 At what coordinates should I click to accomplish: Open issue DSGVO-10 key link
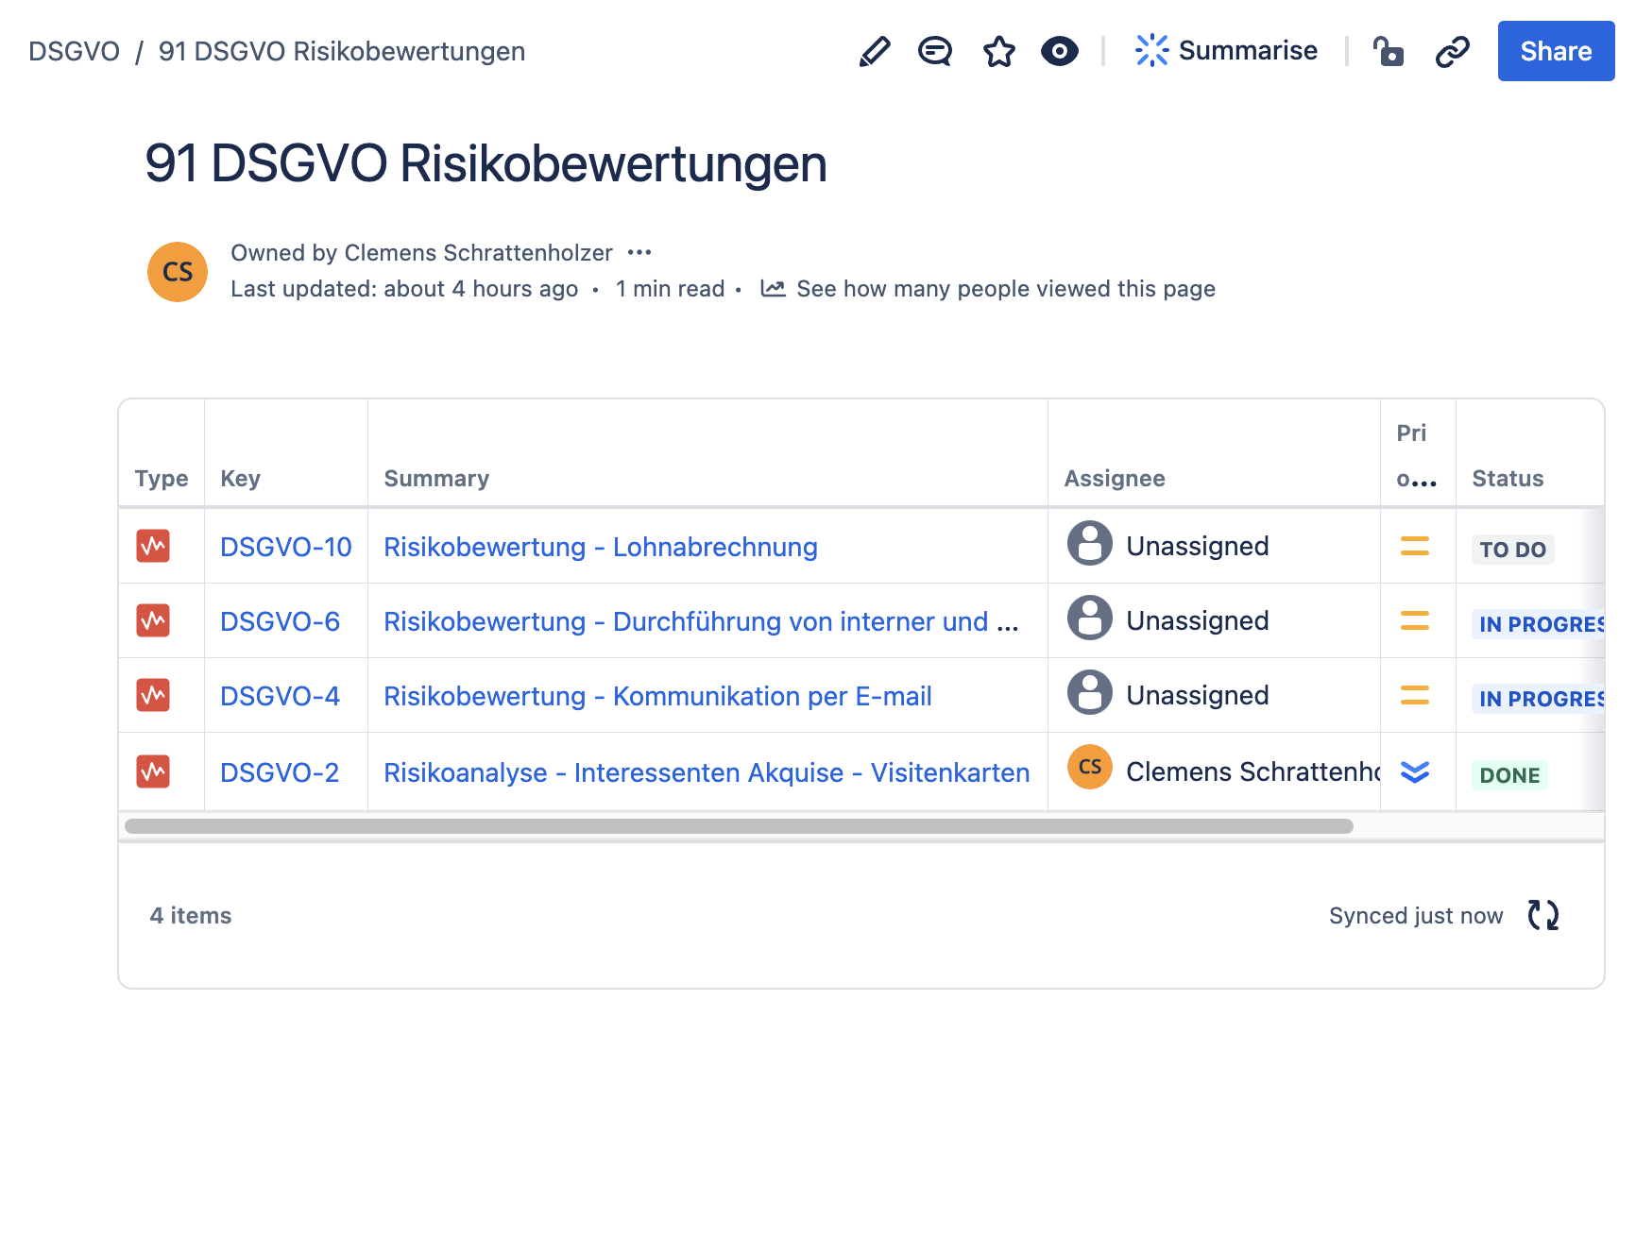click(x=285, y=547)
